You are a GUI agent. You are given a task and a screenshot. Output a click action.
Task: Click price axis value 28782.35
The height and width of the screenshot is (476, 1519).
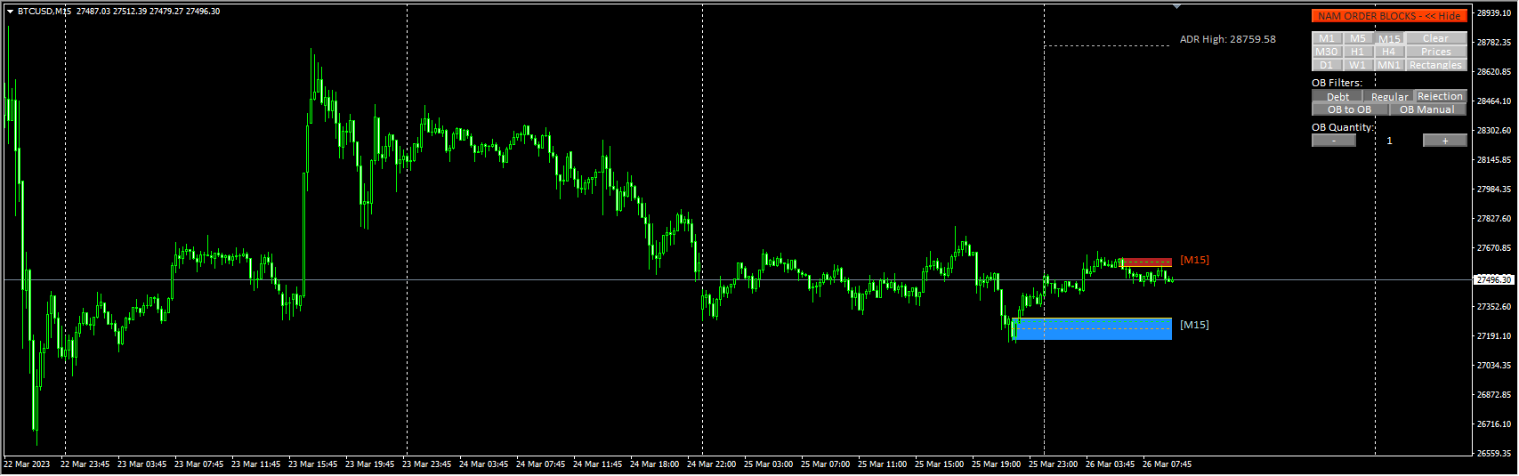coord(1494,43)
